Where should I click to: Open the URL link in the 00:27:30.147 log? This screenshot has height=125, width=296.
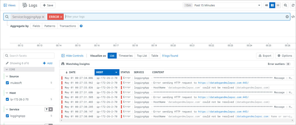click(x=223, y=112)
